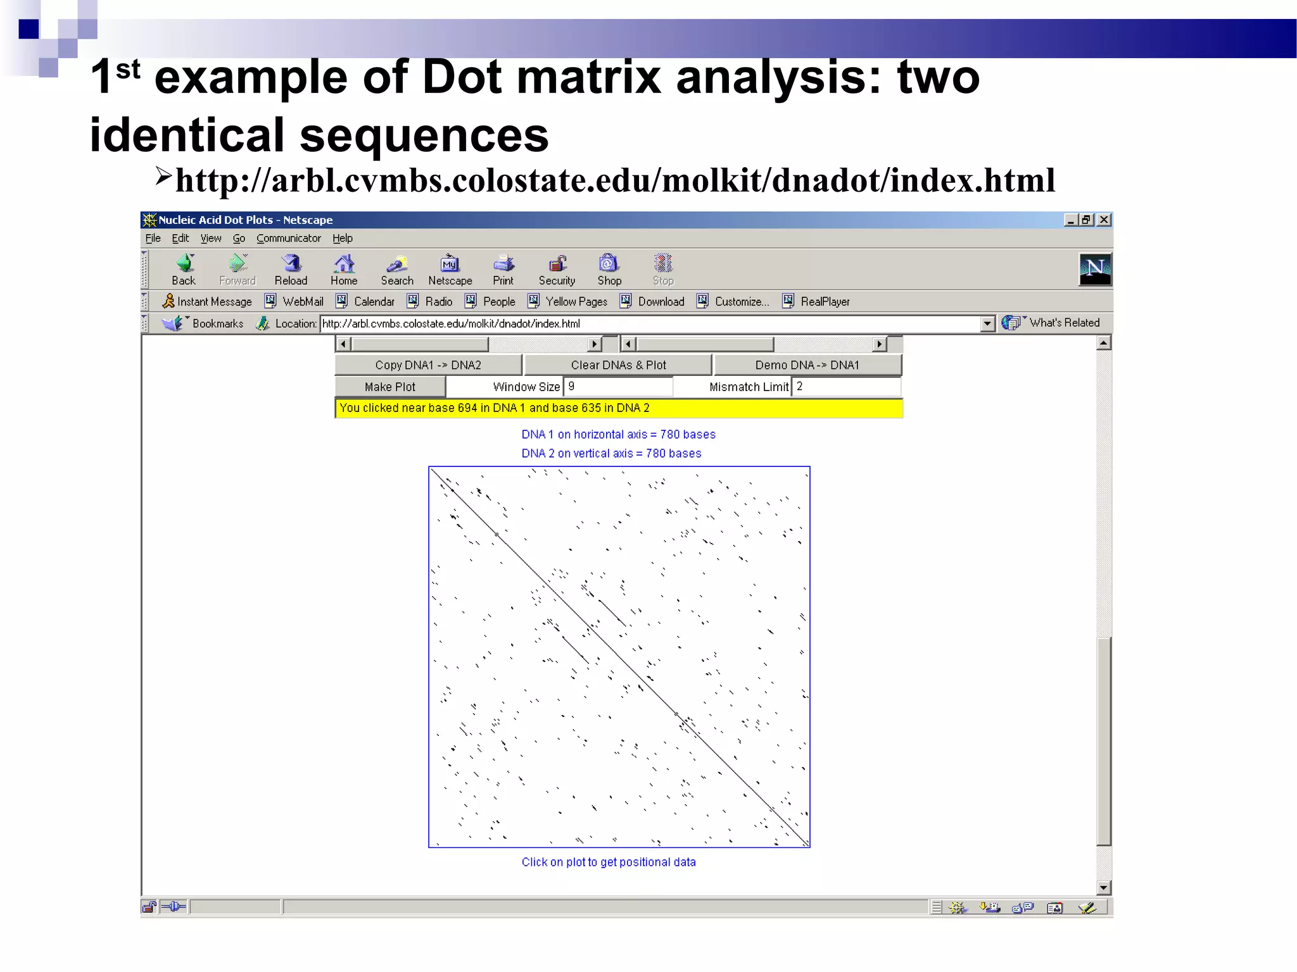This screenshot has width=1297, height=972.
Task: Click the Netscape N logo
Action: tap(1095, 270)
